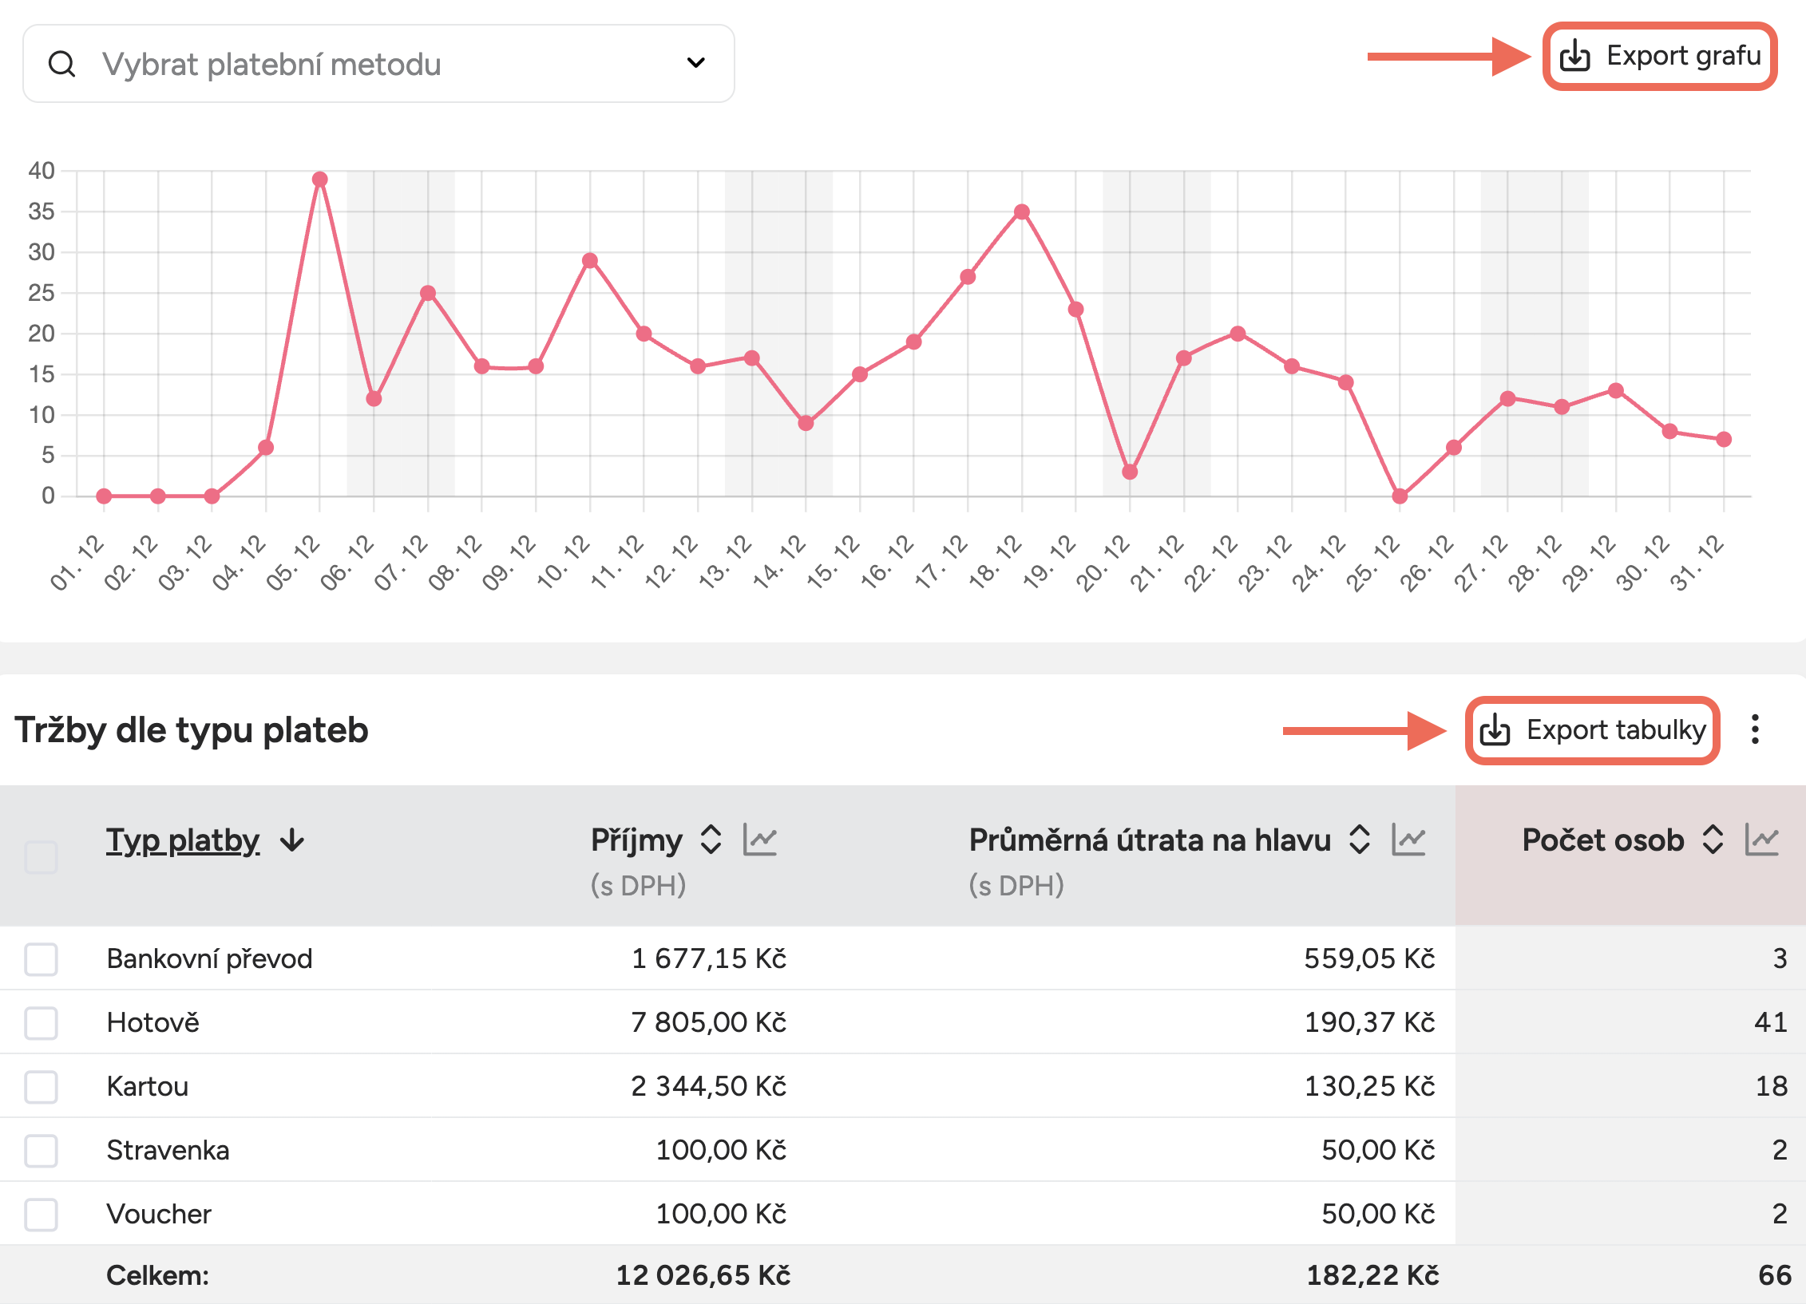
Task: Sort by Příjmy using sort arrows
Action: [711, 840]
